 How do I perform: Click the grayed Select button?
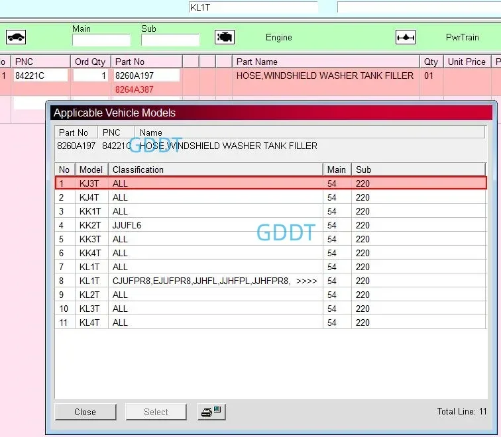point(156,412)
